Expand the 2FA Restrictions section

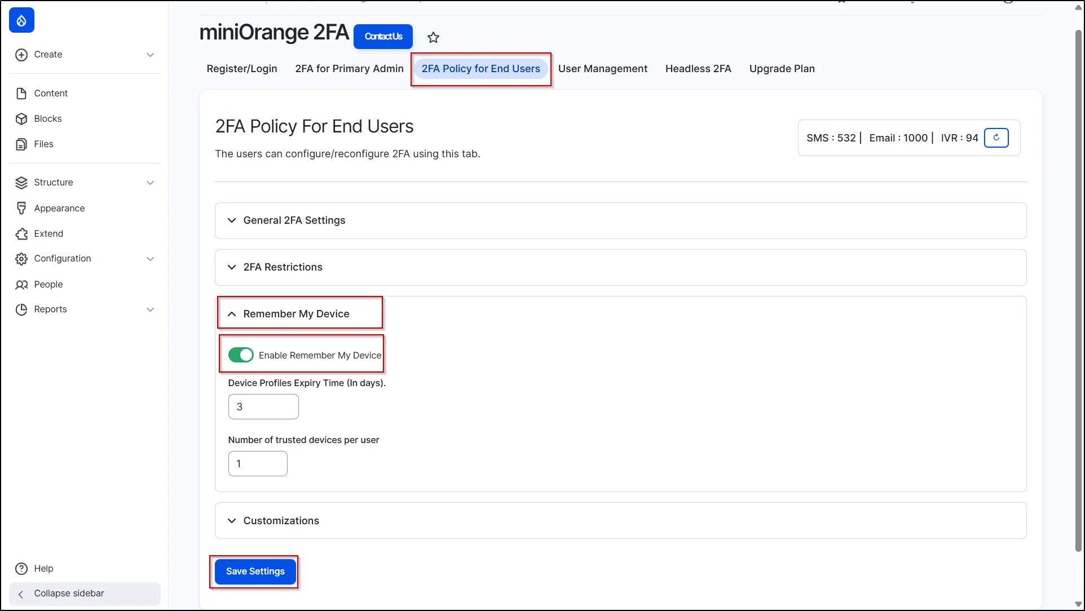[620, 267]
